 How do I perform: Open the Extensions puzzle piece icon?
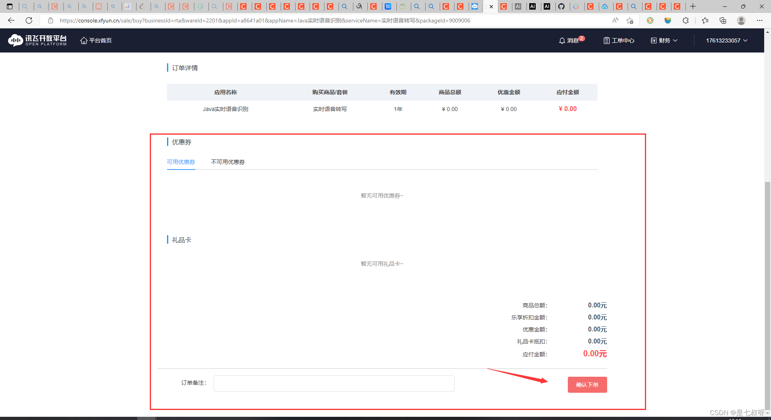[x=685, y=20]
